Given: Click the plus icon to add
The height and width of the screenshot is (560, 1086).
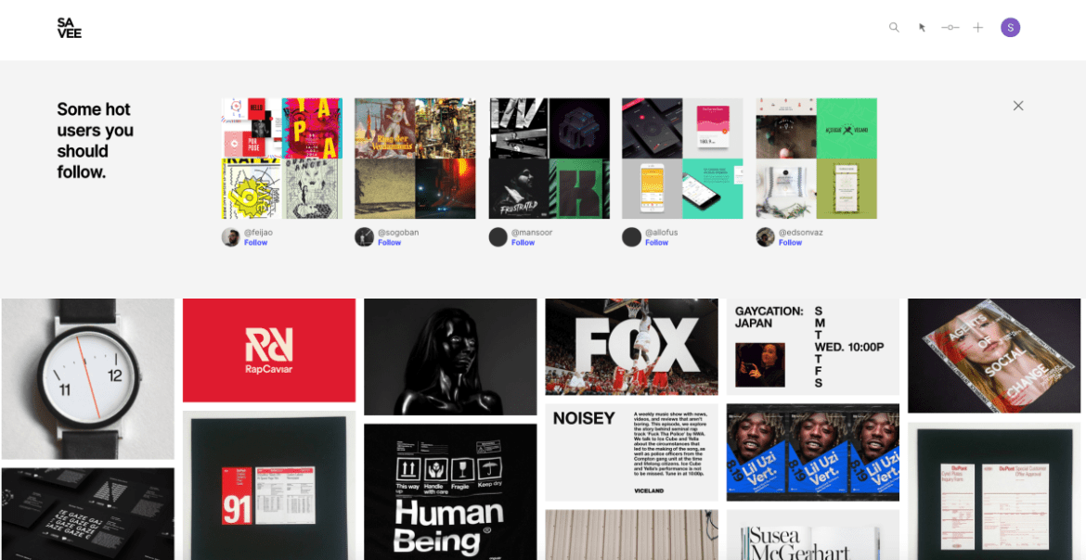Looking at the screenshot, I should [x=978, y=28].
